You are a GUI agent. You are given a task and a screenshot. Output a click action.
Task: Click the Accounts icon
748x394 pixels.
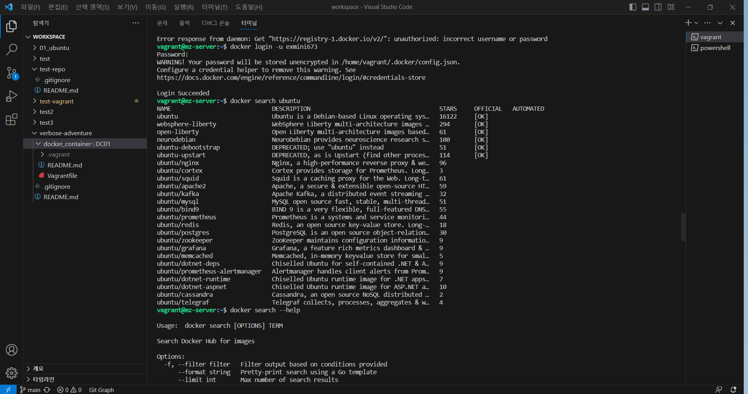click(x=12, y=350)
